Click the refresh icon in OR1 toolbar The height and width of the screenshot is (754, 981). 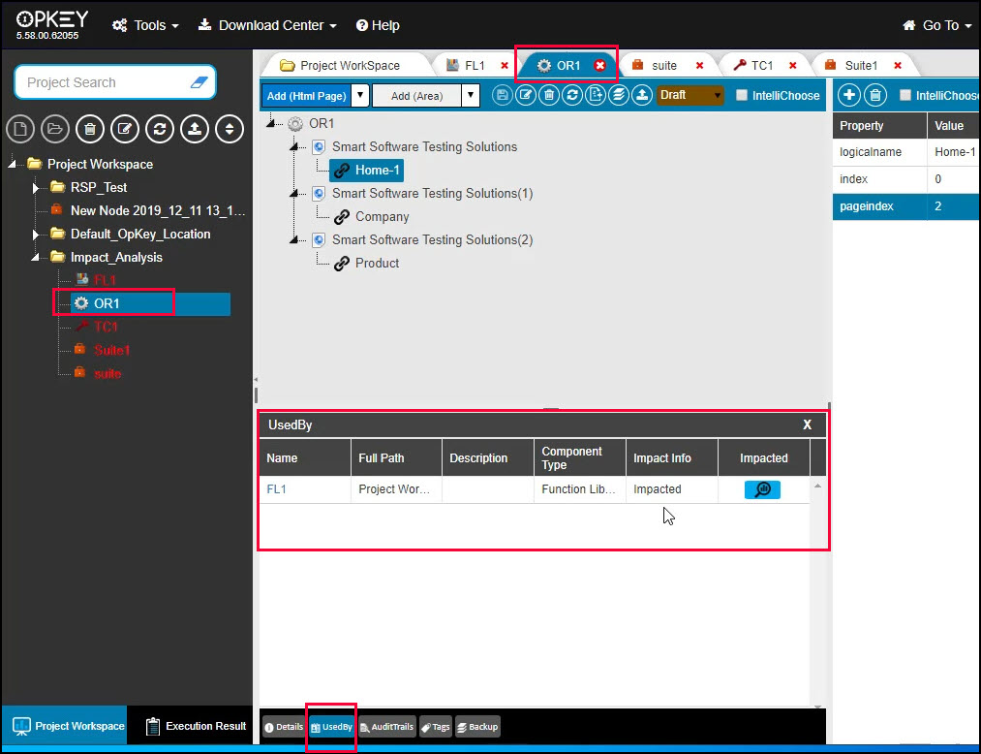pyautogui.click(x=571, y=95)
